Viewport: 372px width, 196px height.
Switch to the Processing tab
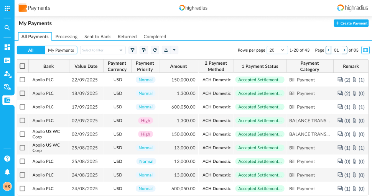(x=66, y=37)
